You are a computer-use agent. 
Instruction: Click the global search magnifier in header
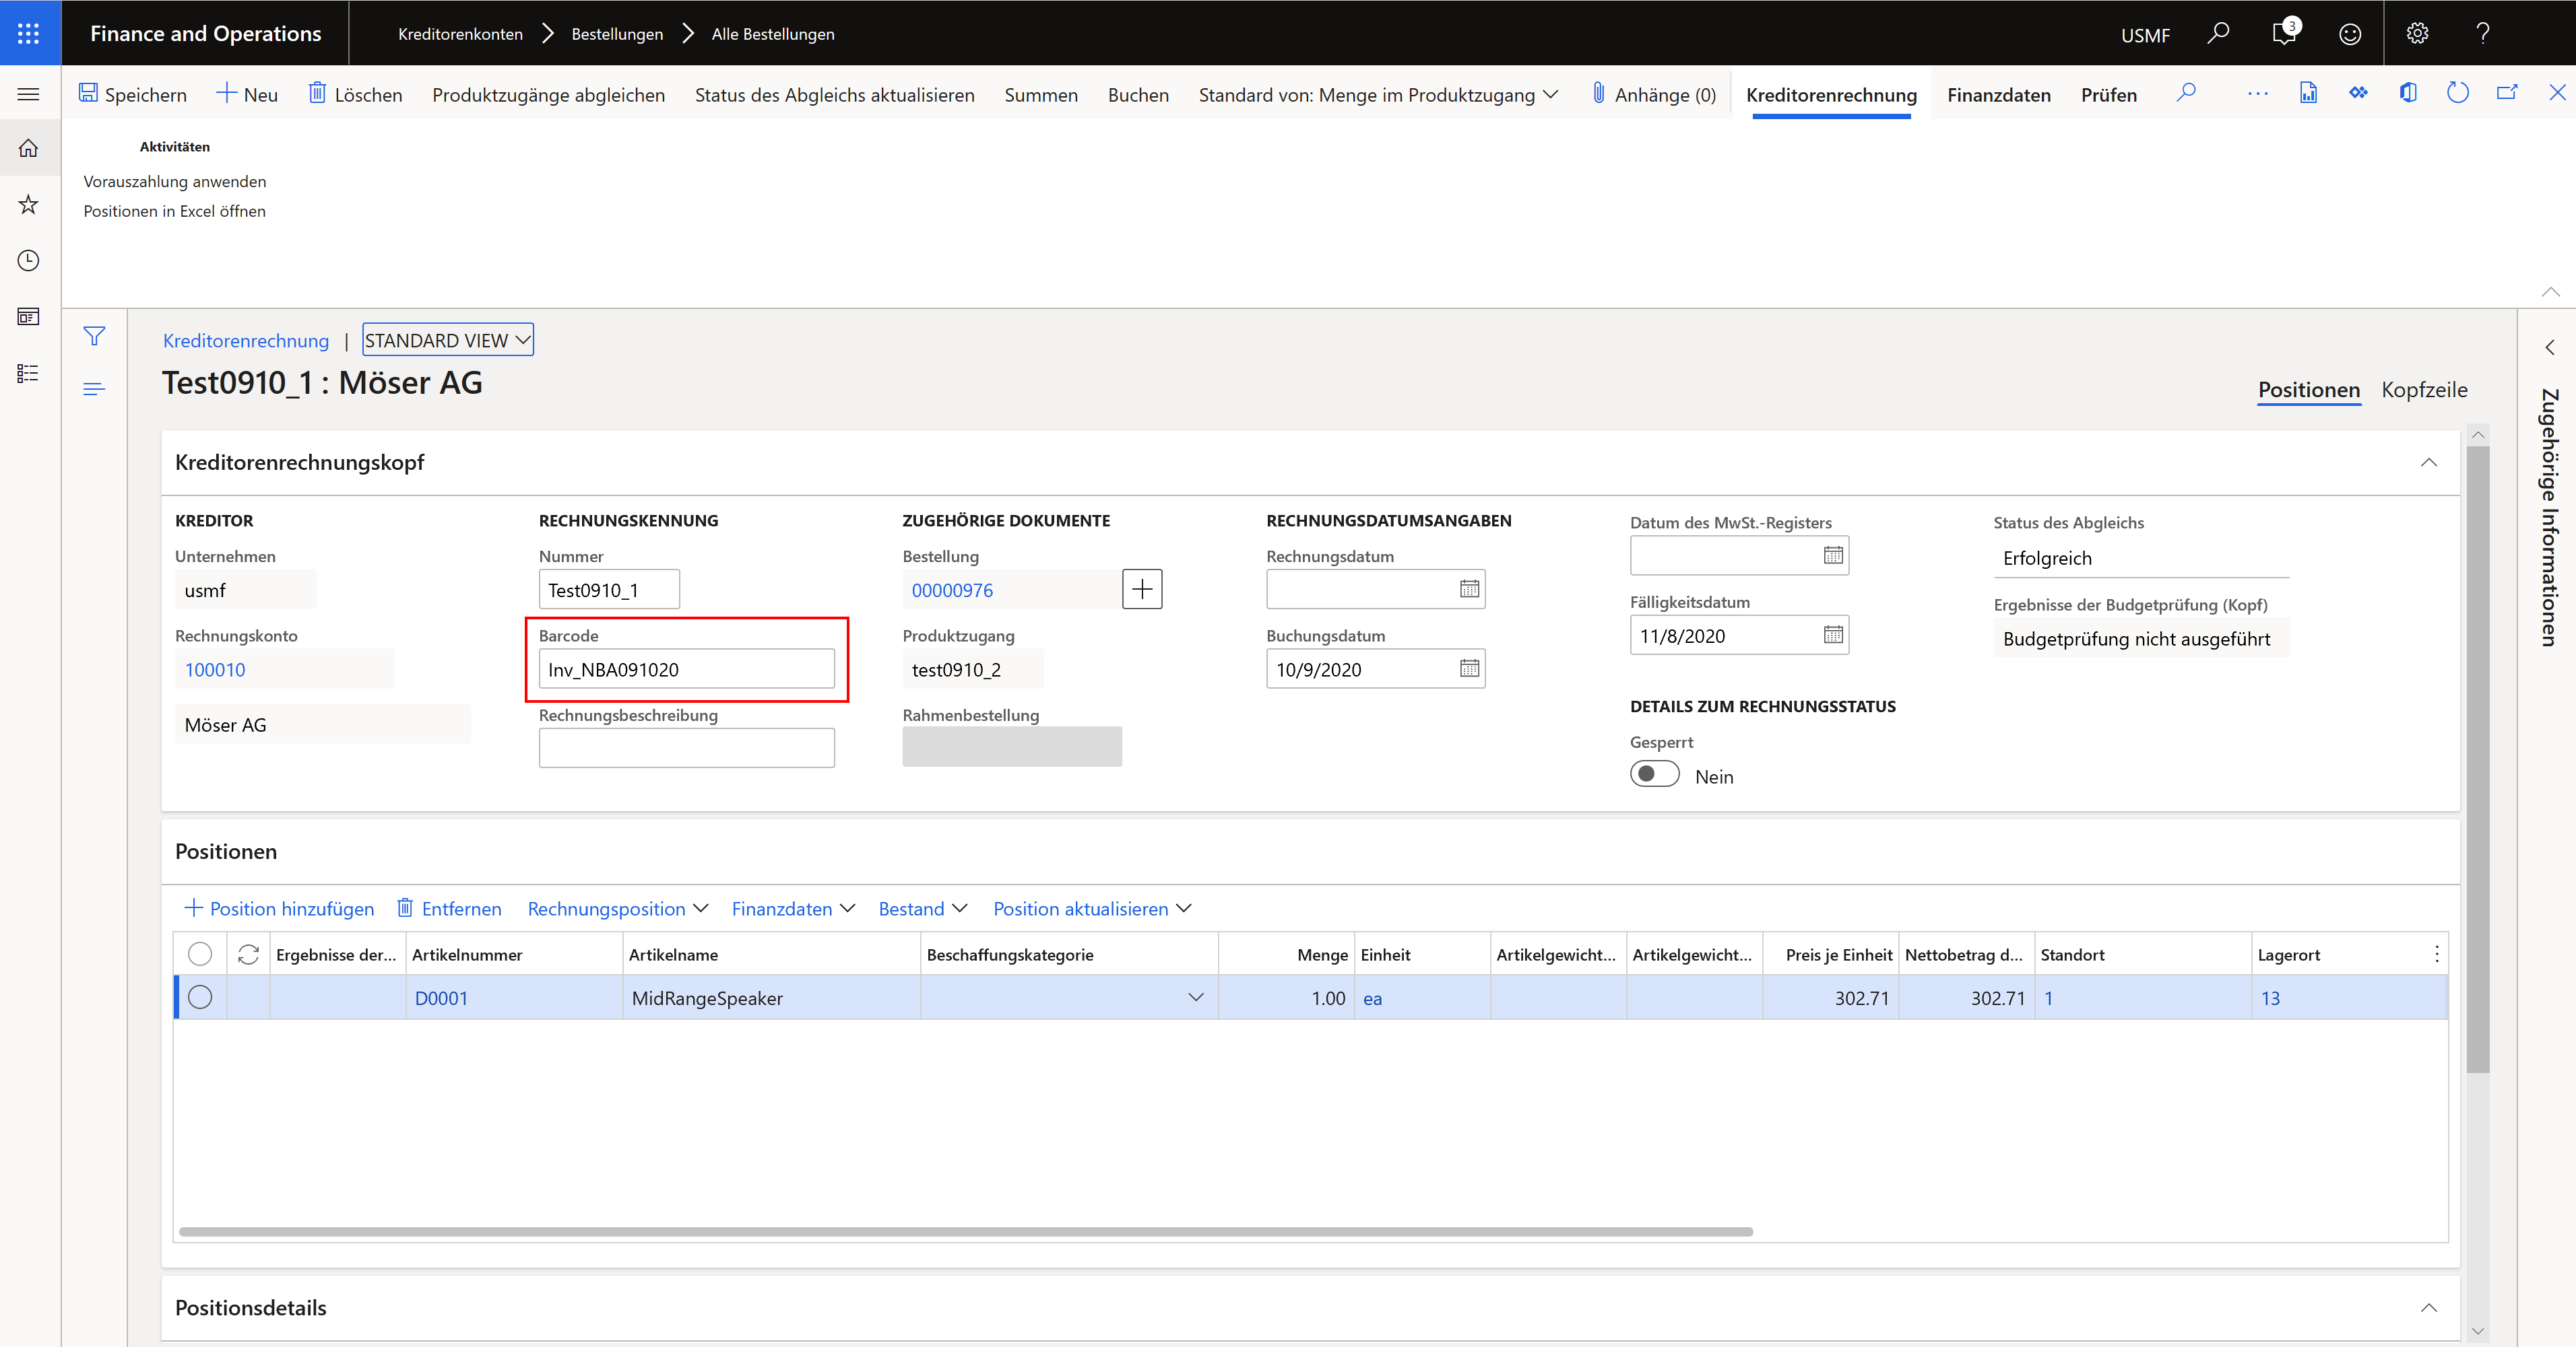2217,34
